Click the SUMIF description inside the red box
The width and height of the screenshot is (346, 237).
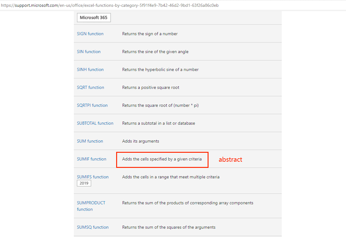[162, 159]
